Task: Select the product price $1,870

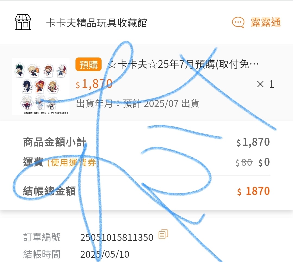Action: tap(94, 84)
